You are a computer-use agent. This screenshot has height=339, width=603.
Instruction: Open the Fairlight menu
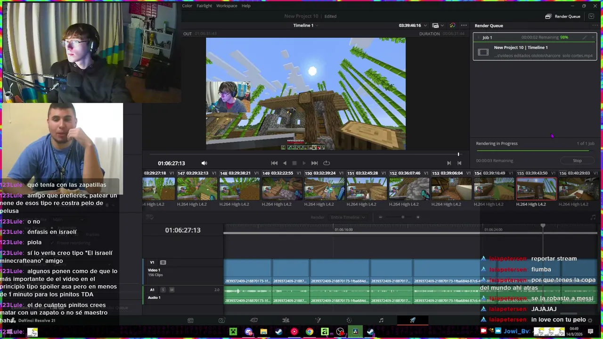[204, 6]
